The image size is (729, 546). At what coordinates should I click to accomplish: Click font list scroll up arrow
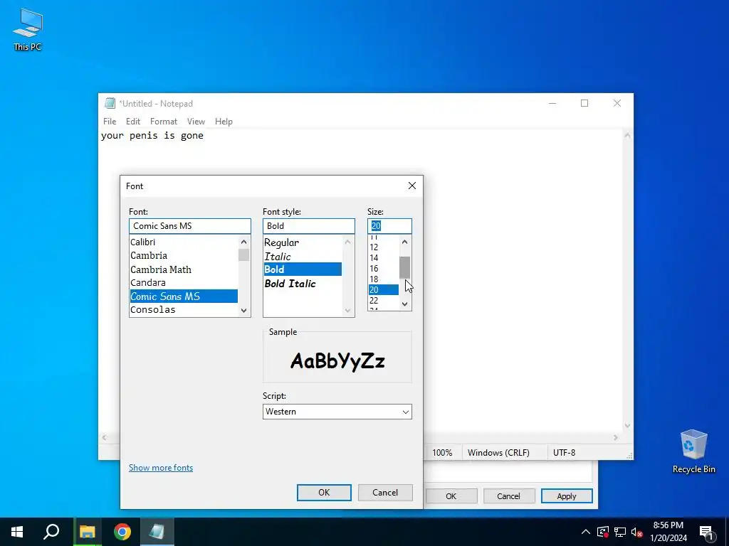tap(243, 242)
